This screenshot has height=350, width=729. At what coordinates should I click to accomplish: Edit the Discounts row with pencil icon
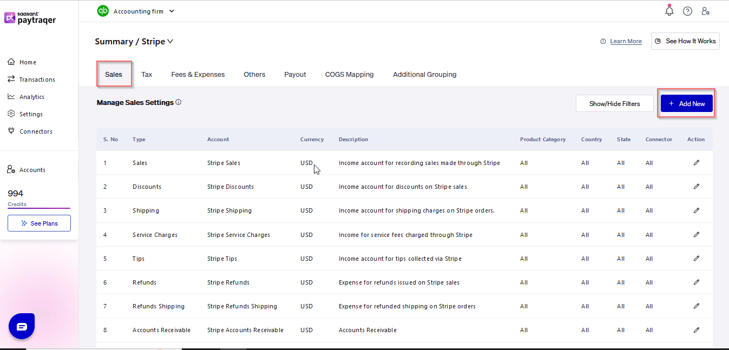tap(697, 186)
